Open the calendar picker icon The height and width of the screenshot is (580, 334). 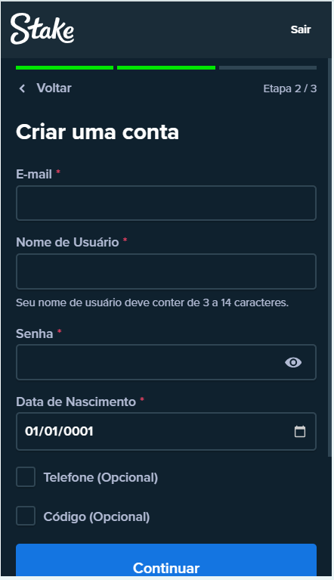pyautogui.click(x=300, y=431)
